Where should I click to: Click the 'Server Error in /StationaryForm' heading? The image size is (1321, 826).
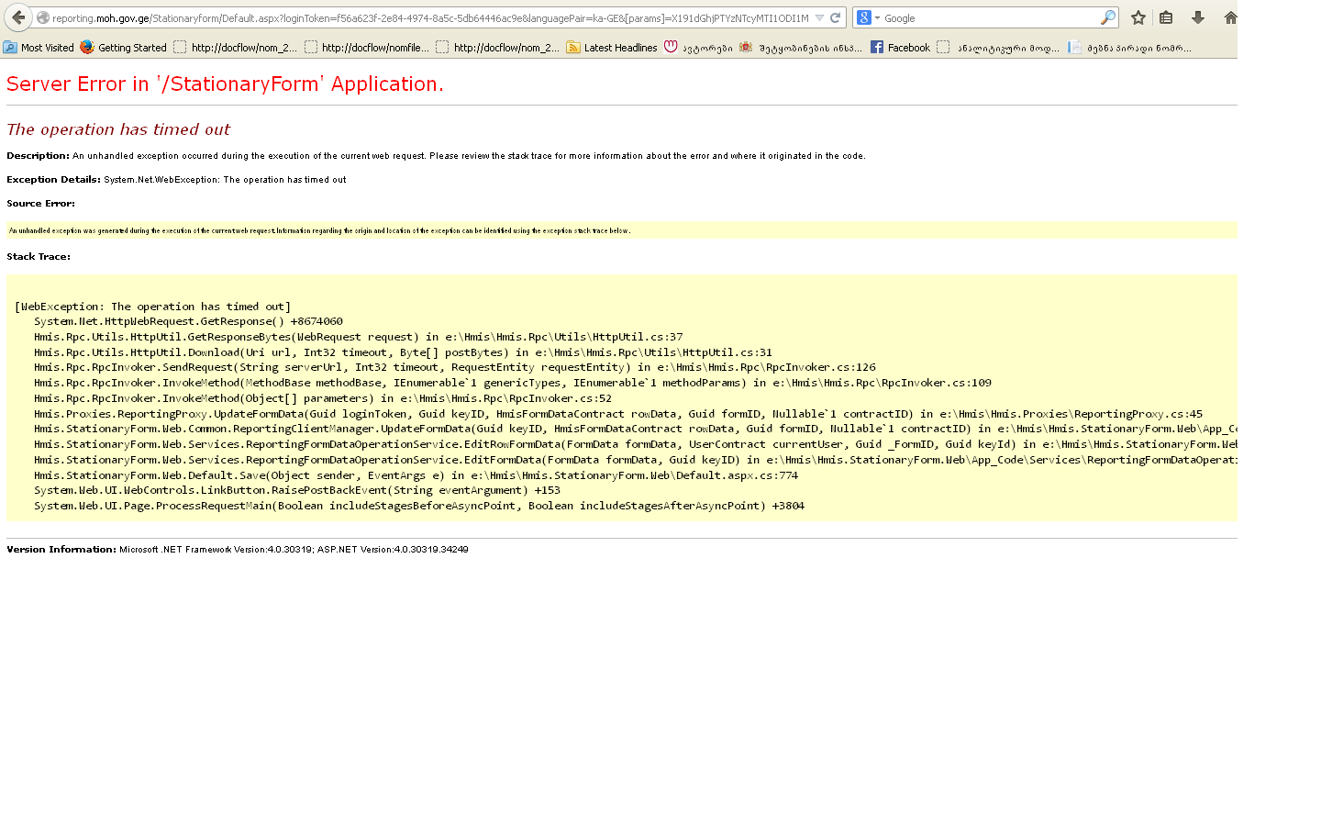point(225,84)
